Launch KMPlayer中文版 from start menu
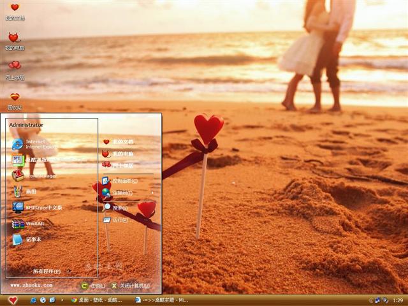408x306 pixels. point(37,207)
